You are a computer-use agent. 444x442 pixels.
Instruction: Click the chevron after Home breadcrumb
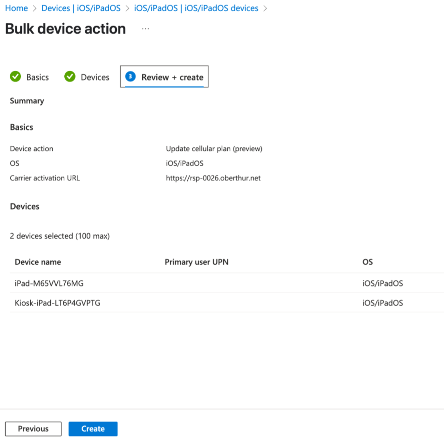pos(34,8)
